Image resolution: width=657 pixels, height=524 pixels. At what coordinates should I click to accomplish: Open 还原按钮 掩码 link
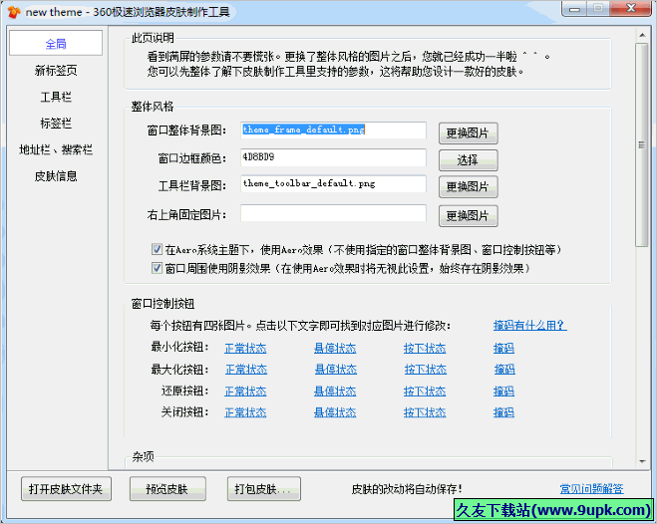tap(503, 392)
